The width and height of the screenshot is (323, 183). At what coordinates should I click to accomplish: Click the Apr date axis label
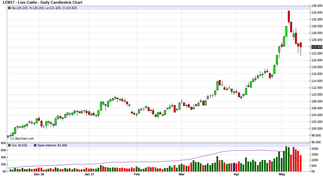pyautogui.click(x=236, y=174)
